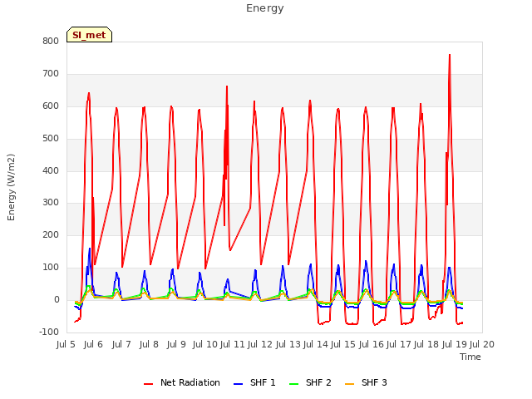Click the Jul 11 x-axis tick label
Screen dimensions: 532x399
(233, 344)
